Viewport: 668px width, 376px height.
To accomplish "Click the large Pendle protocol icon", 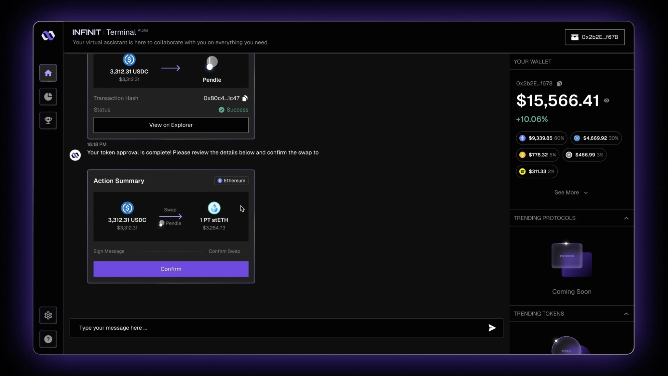I will pos(212,62).
